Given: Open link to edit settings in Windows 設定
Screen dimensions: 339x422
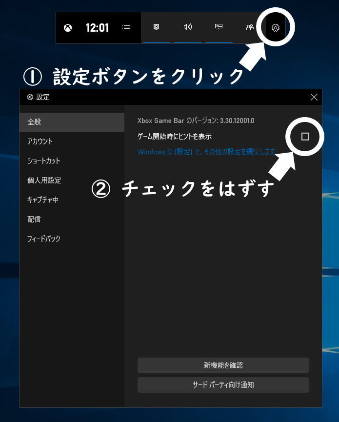Looking at the screenshot, I should pos(206,152).
